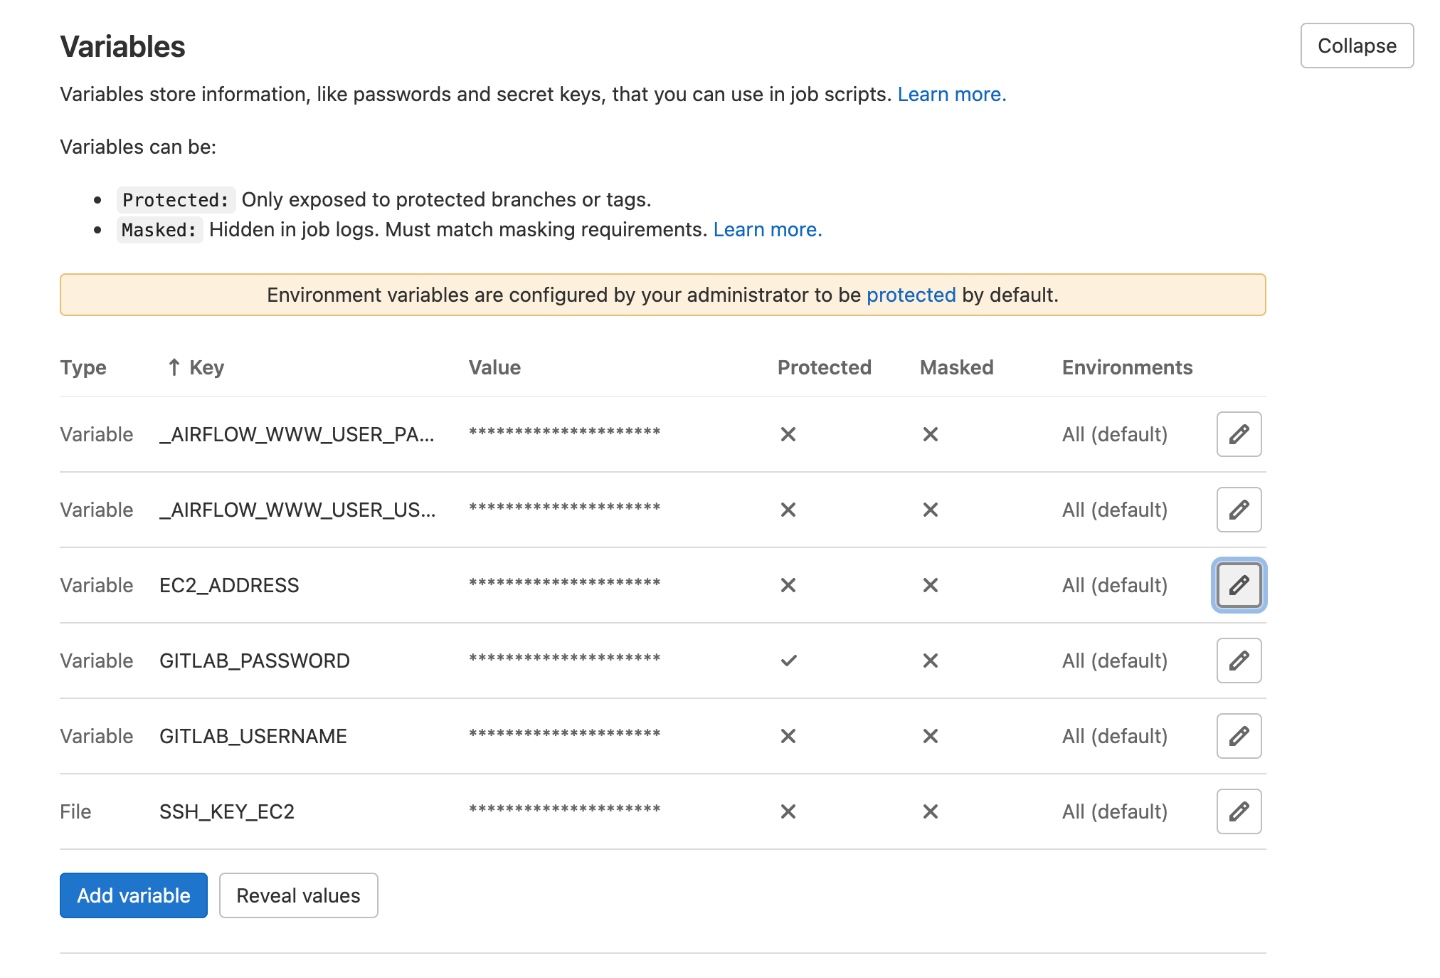
Task: Edit the GITLAB_USERNAME variable
Action: [1239, 736]
